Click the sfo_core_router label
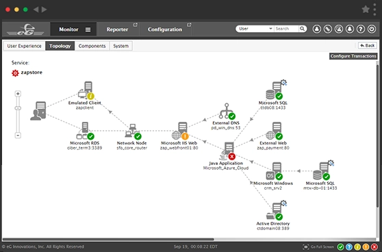The width and height of the screenshot is (382, 252). (132, 148)
